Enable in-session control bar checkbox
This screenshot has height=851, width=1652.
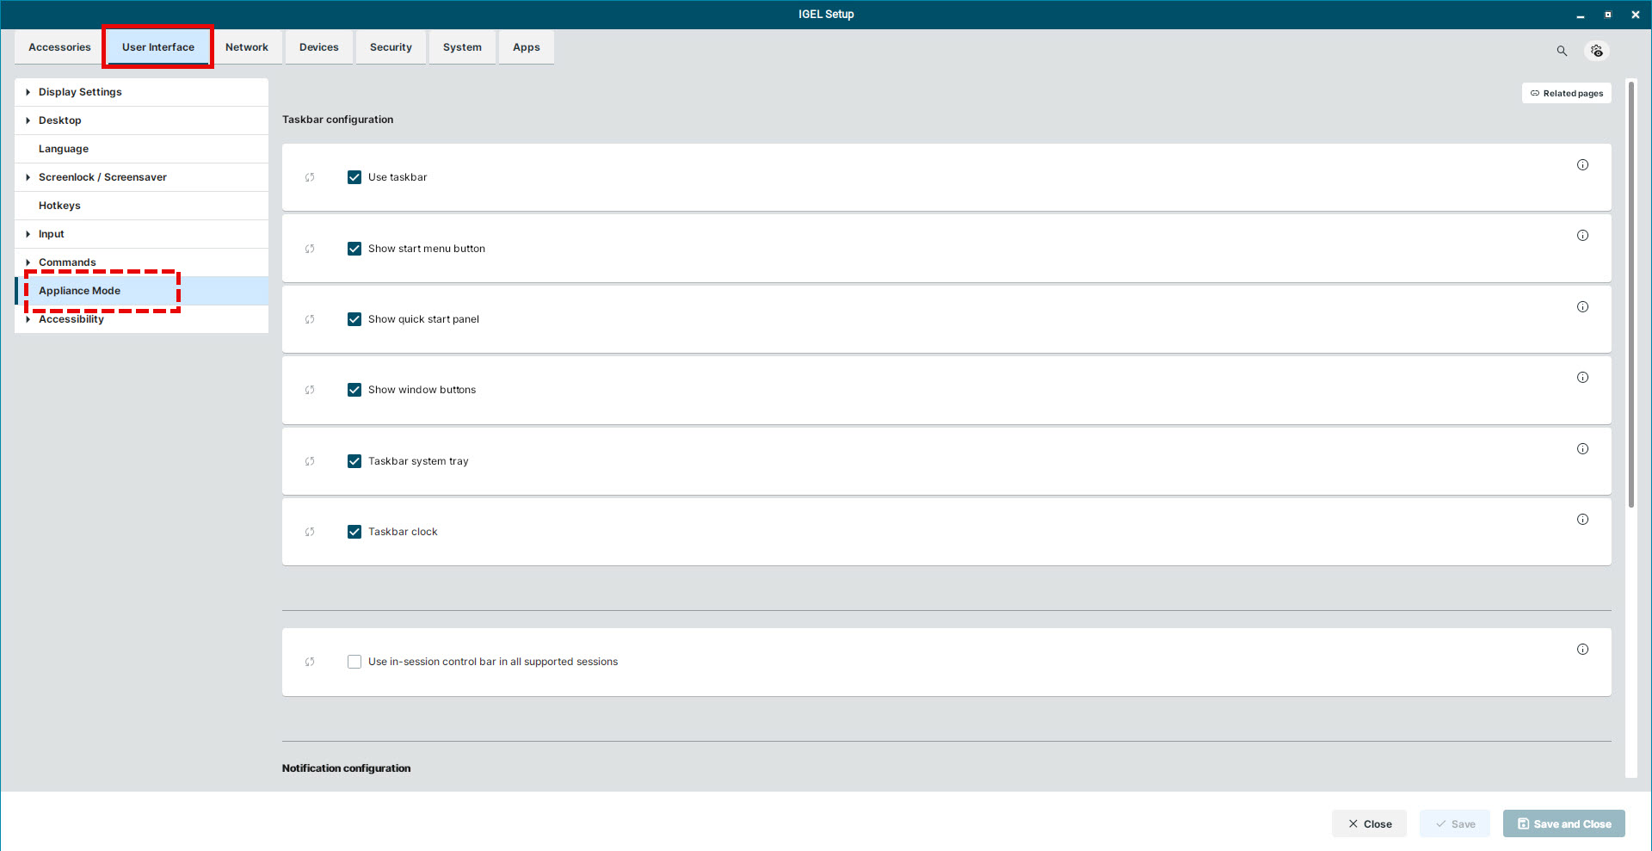354,662
